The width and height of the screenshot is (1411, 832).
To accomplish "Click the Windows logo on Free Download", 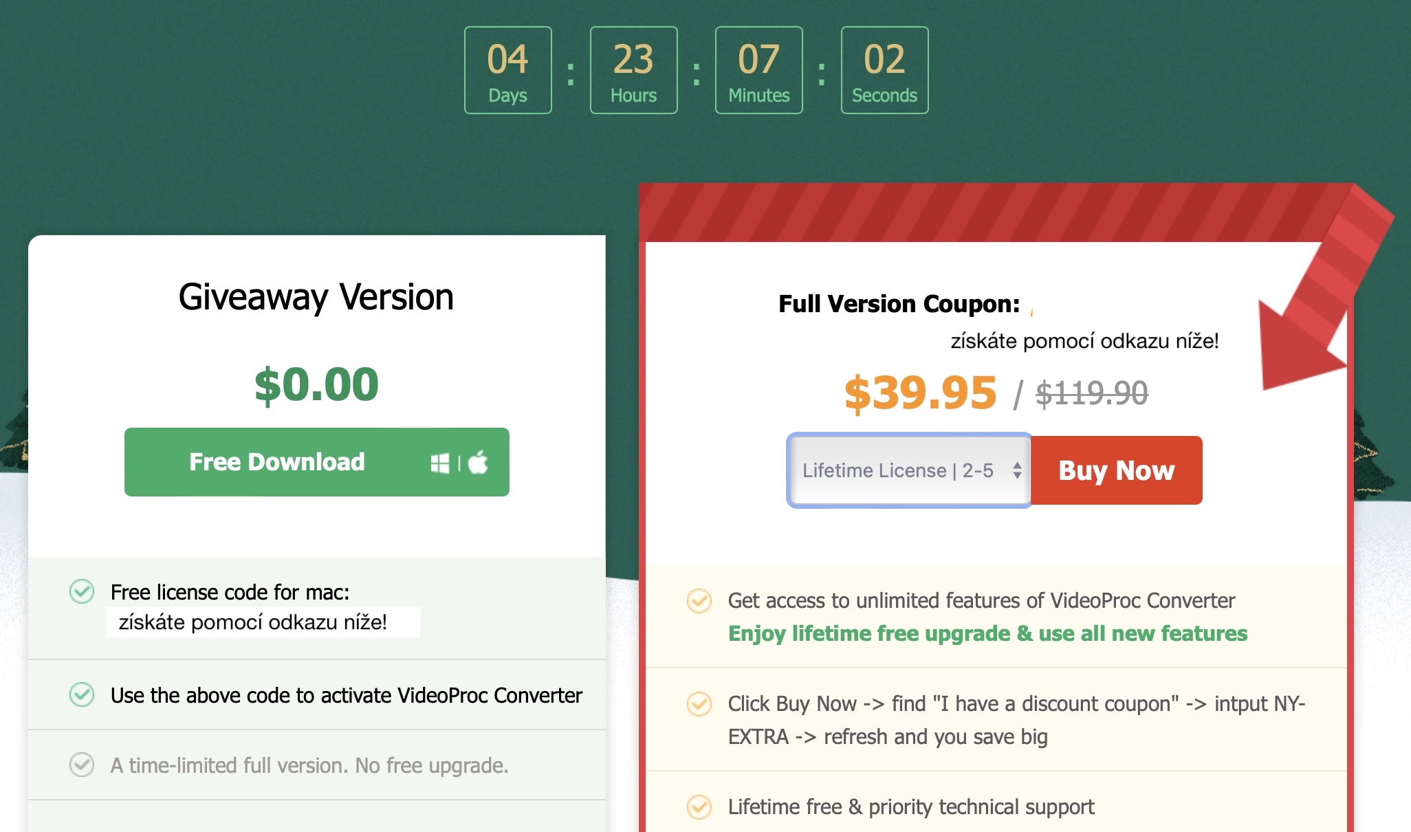I will [440, 463].
